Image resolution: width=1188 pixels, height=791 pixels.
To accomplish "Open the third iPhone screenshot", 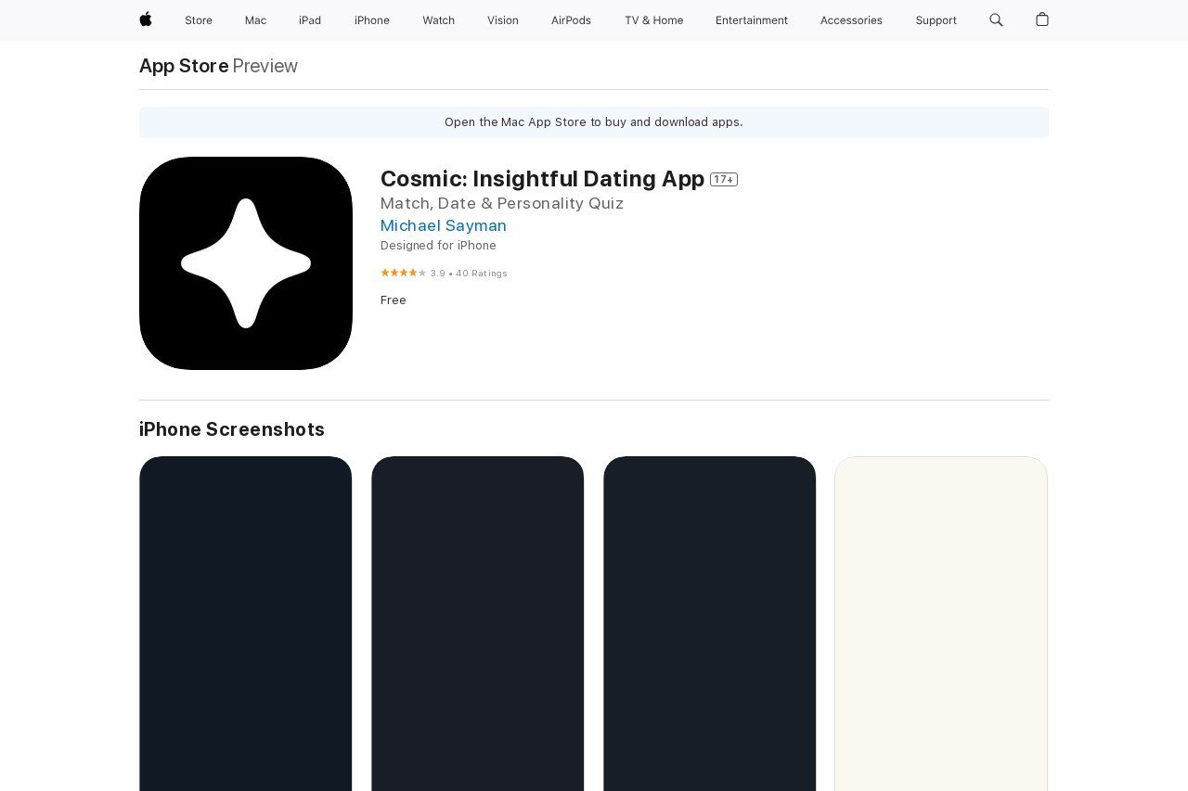I will pos(710,623).
